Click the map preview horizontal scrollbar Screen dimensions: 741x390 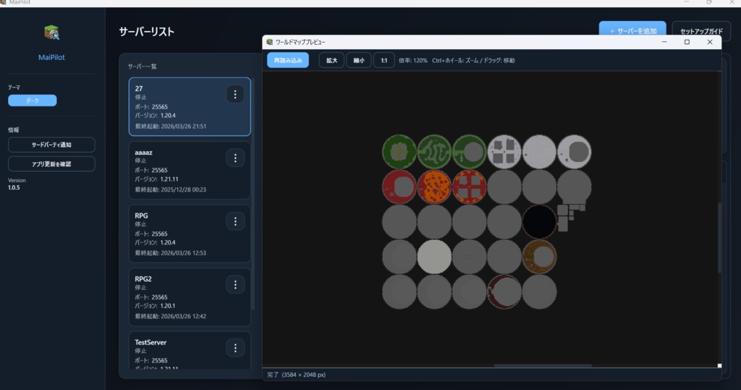click(543, 365)
